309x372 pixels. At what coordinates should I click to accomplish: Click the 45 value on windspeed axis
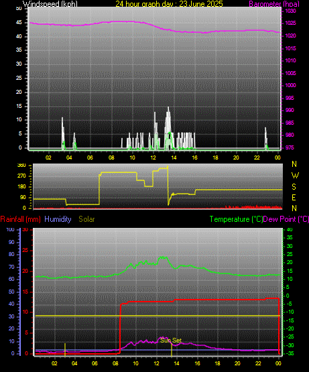[x=19, y=23]
